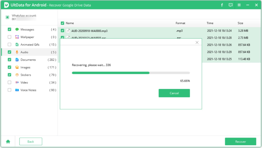Click the Documents count (282)

point(52,60)
